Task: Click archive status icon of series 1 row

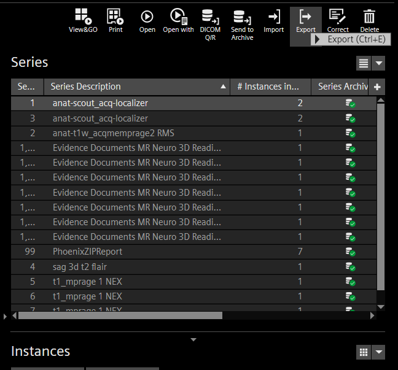Action: pyautogui.click(x=350, y=104)
